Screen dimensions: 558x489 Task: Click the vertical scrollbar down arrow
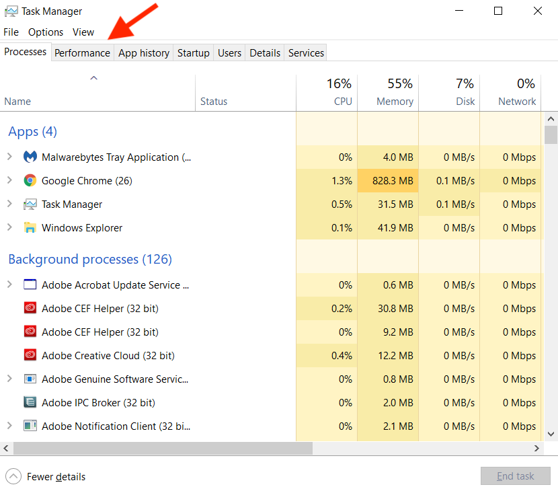551,434
